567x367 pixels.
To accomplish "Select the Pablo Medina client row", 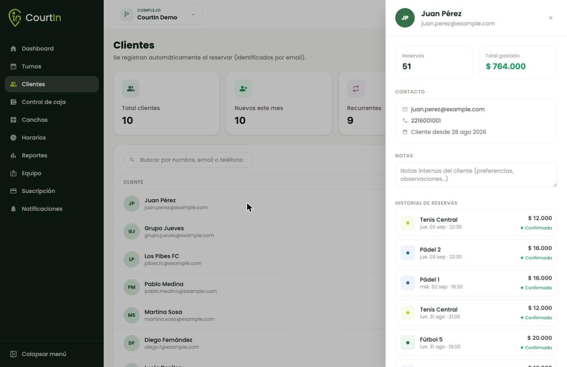I will point(250,287).
